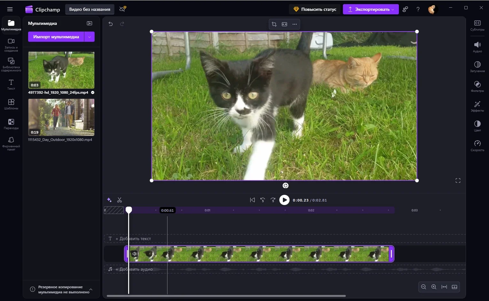Click the horizontal timeline scrollbar
This screenshot has width=489, height=301.
(226, 296)
